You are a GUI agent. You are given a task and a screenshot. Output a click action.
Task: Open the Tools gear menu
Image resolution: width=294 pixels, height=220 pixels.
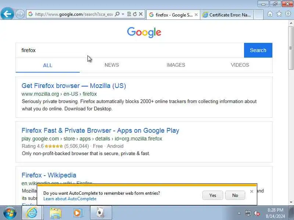point(288,14)
